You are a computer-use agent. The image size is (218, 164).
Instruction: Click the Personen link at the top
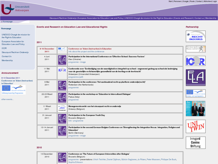pos(178,2)
